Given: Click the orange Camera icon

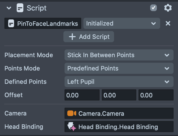Looking at the screenshot, I should click(71, 113).
